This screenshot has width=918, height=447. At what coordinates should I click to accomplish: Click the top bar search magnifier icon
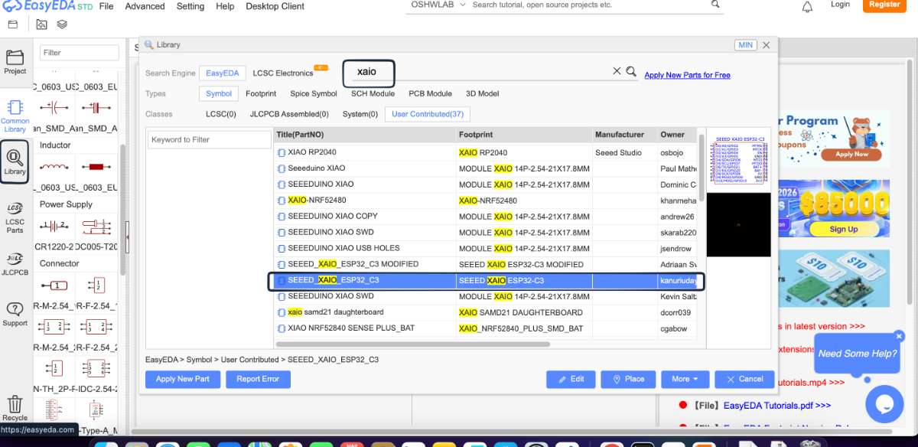[715, 4]
